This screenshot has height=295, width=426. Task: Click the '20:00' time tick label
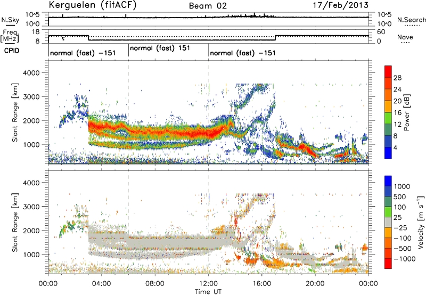315,284
